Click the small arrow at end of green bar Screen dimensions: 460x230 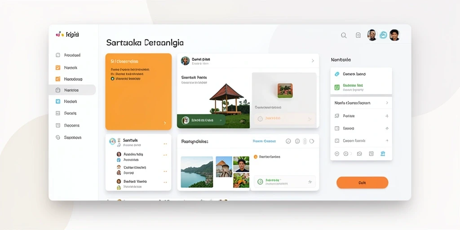click(220, 120)
